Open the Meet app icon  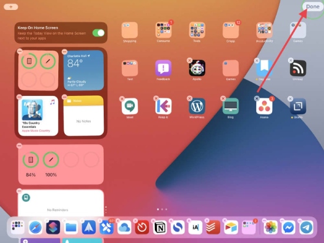point(130,106)
